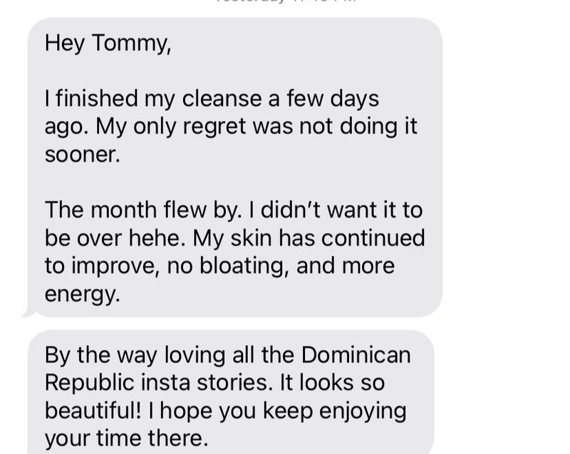
Task: Tap the word 'energy.' ending first bubble
Action: [x=82, y=294]
